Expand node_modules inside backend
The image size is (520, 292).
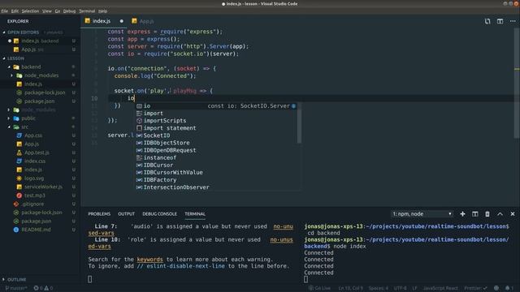[x=12, y=75]
